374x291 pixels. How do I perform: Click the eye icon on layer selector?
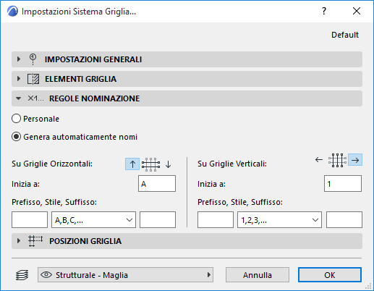click(x=46, y=275)
